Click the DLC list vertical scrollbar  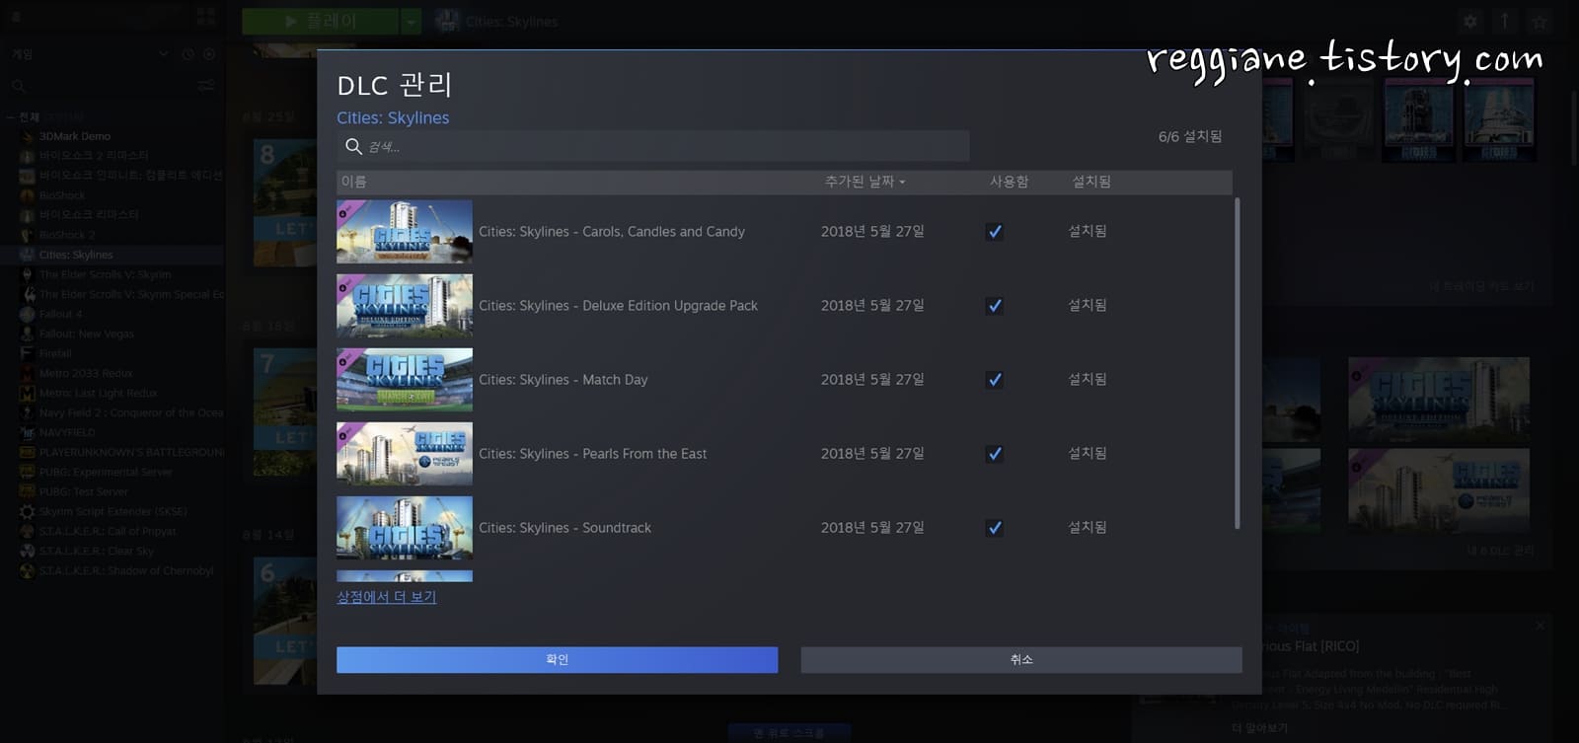pos(1238,363)
